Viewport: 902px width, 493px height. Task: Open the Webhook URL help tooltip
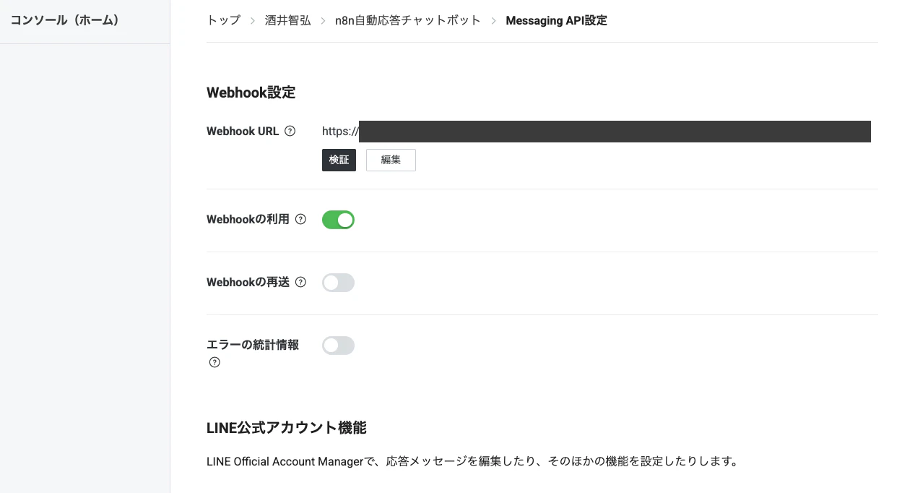tap(290, 131)
